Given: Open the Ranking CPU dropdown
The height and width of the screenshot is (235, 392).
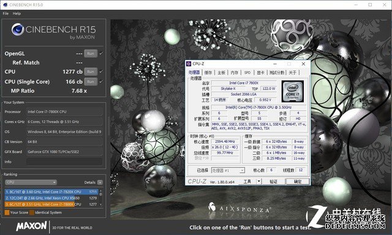Looking at the screenshot, I should (31, 182).
